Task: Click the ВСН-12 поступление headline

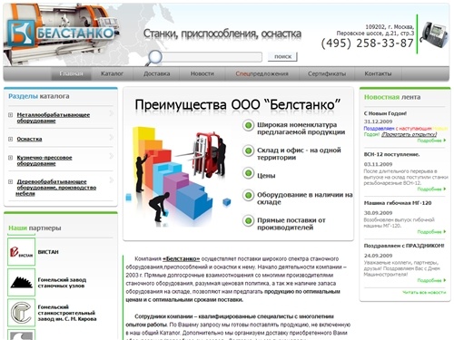Action: tap(391, 154)
